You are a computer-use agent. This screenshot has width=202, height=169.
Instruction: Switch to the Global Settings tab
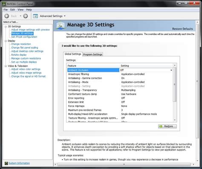coord(73,54)
